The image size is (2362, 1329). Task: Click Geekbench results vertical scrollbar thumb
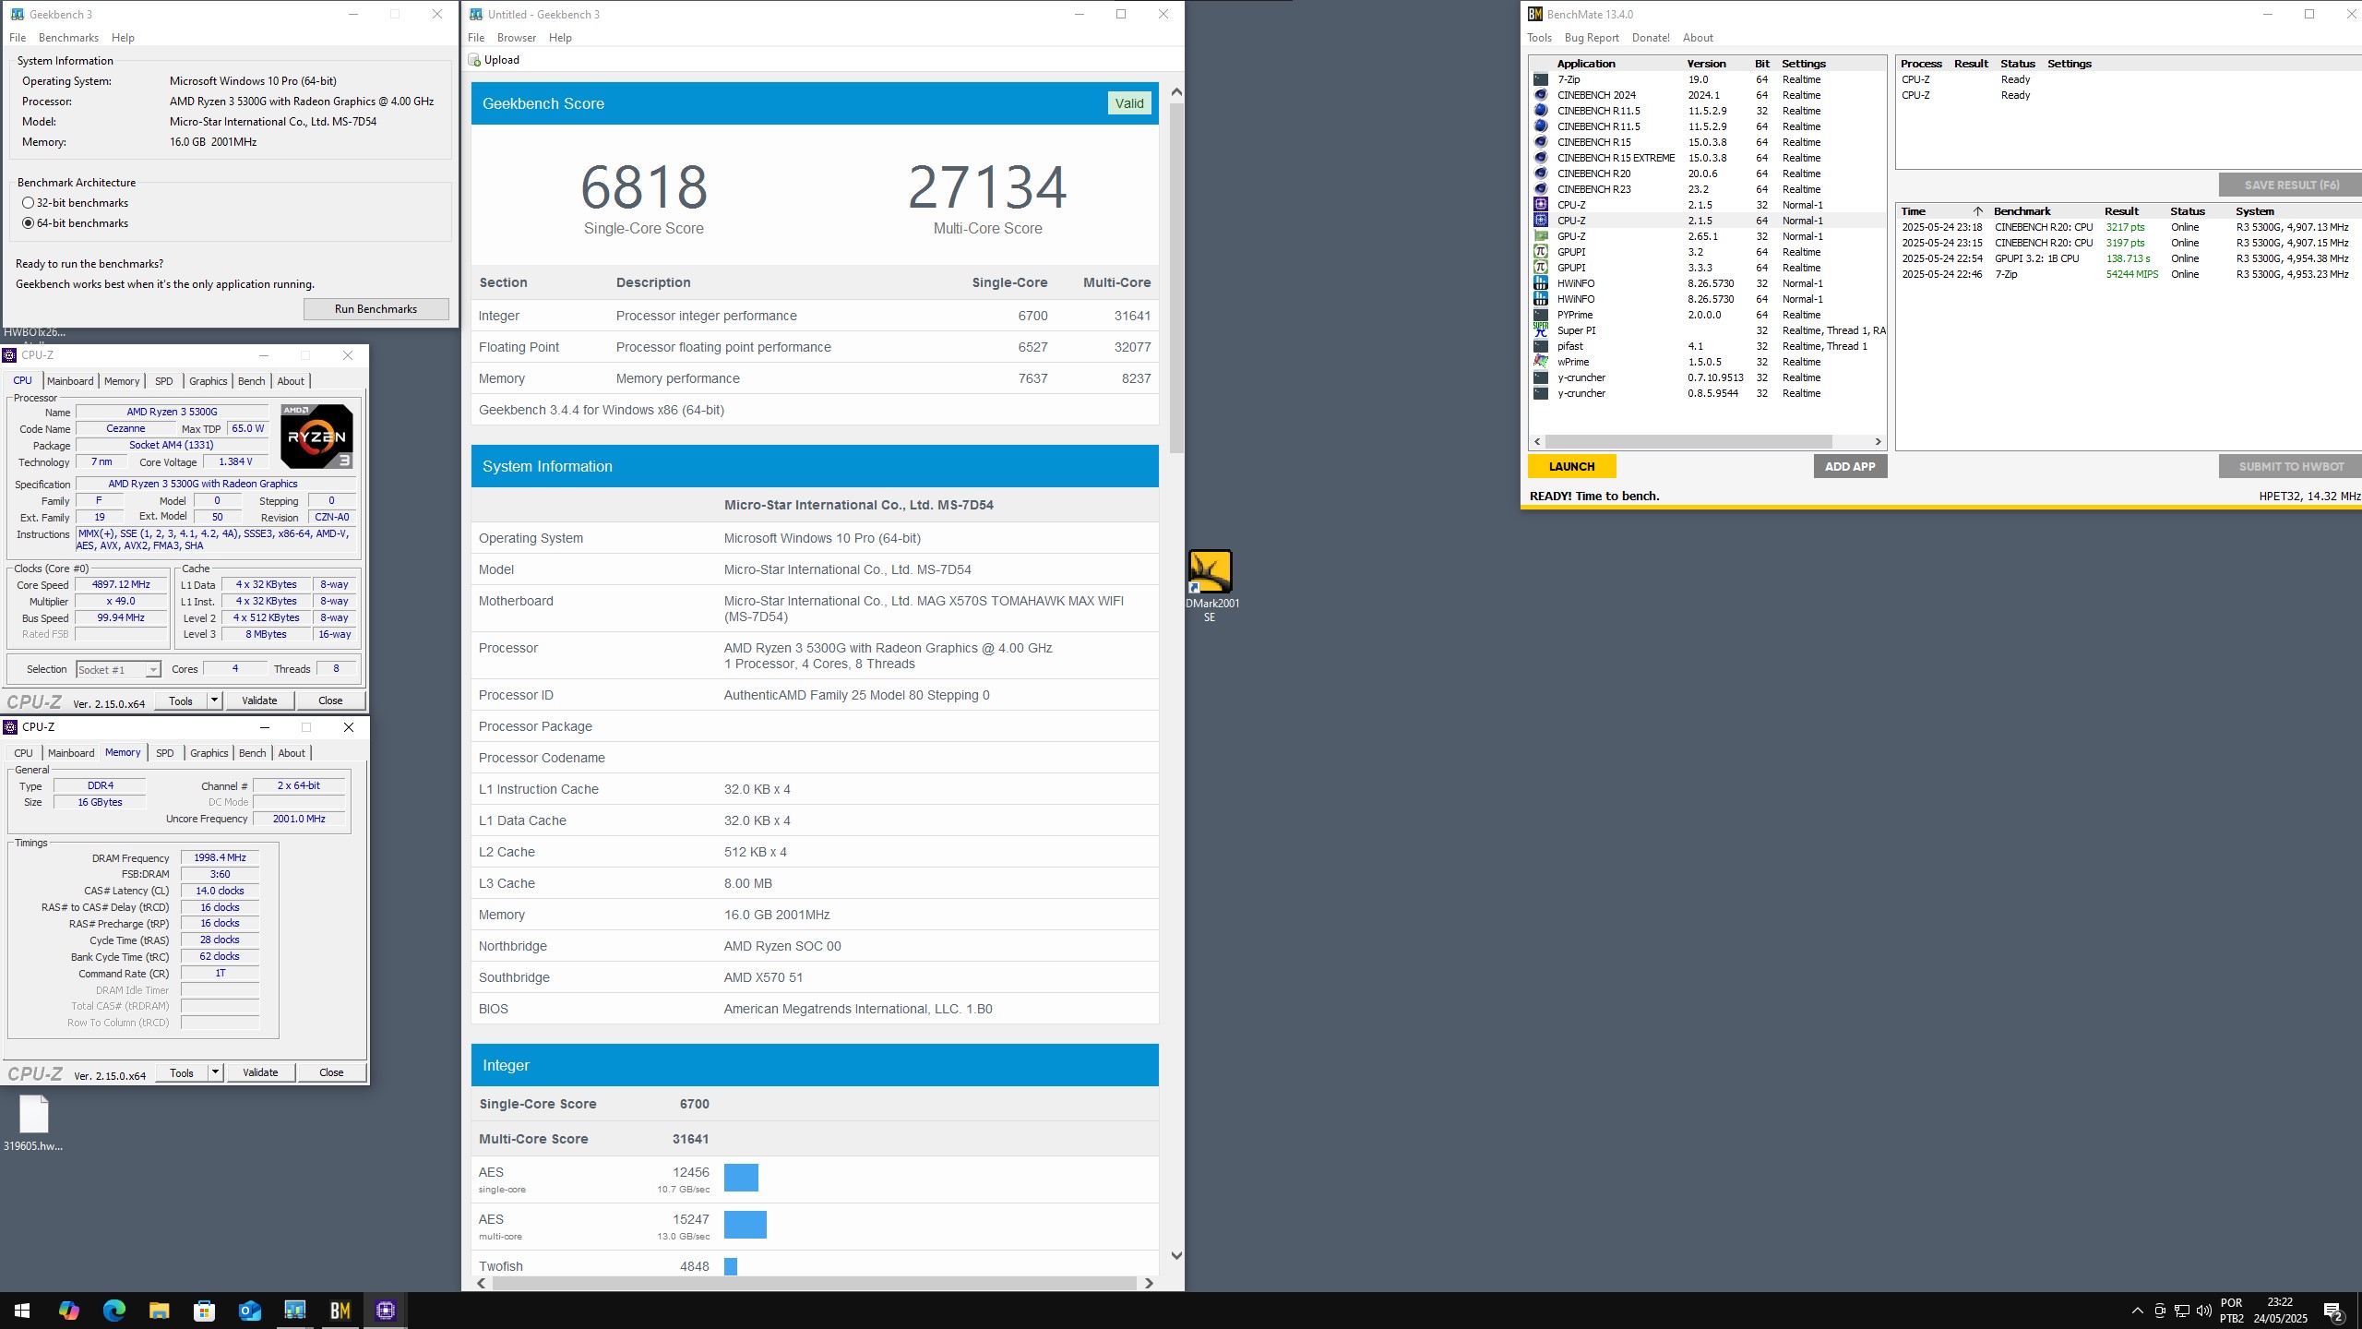1176,277
